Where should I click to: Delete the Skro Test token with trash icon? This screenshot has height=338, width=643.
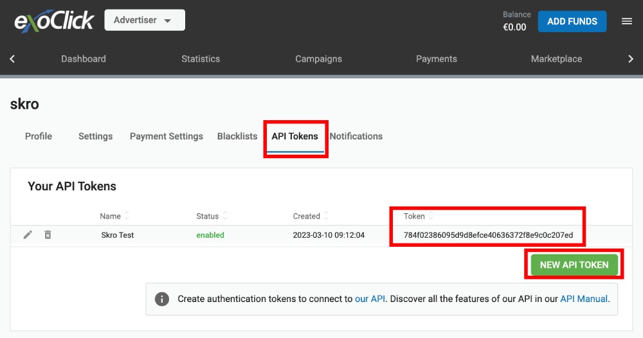pyautogui.click(x=48, y=235)
